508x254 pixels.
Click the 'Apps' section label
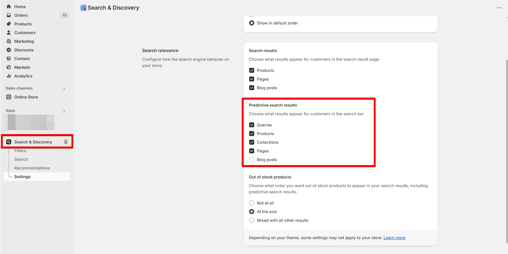point(10,111)
